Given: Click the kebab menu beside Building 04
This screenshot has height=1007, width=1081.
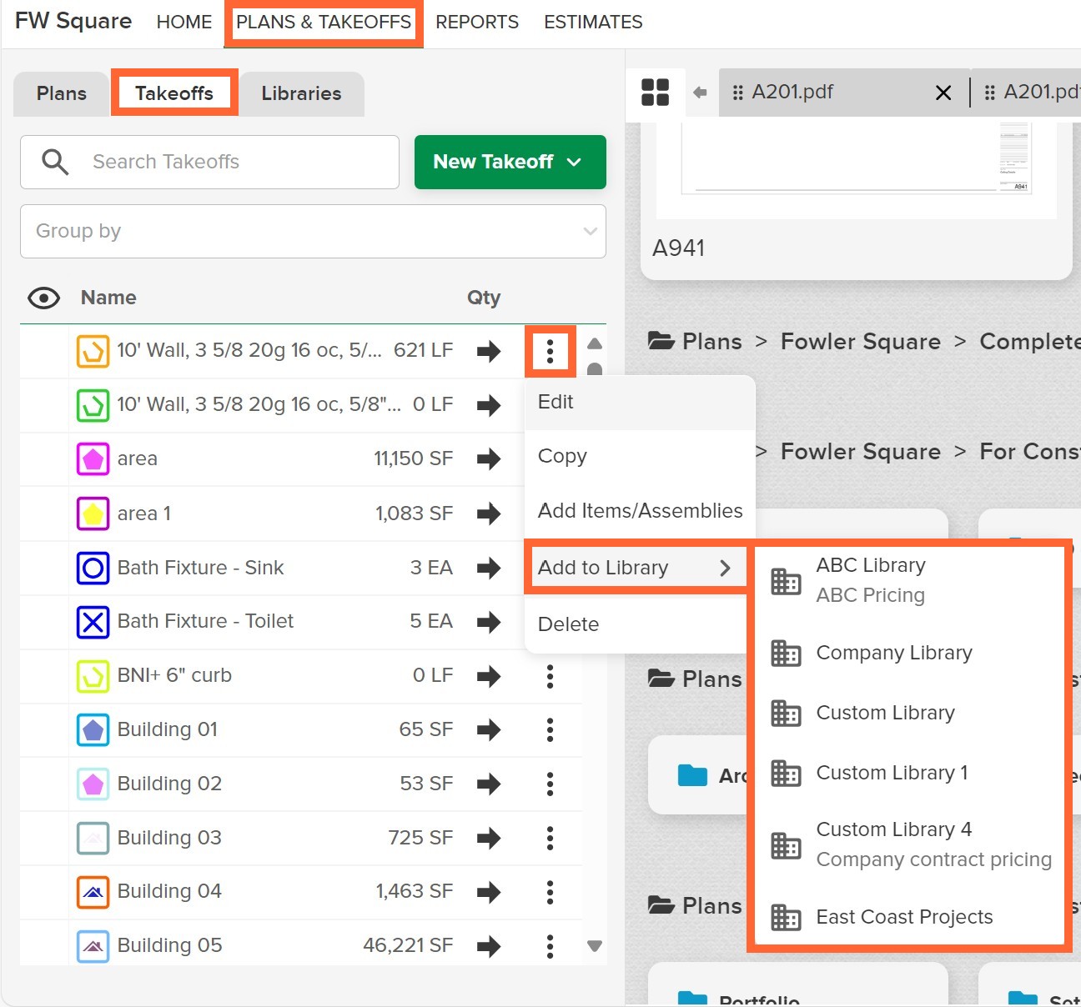Looking at the screenshot, I should pyautogui.click(x=550, y=891).
